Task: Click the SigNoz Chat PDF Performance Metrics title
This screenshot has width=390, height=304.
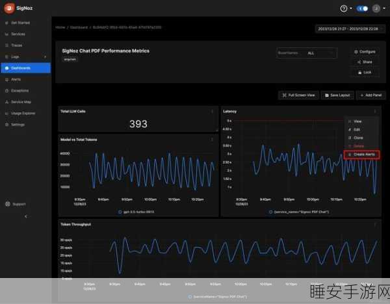Action: [106, 51]
